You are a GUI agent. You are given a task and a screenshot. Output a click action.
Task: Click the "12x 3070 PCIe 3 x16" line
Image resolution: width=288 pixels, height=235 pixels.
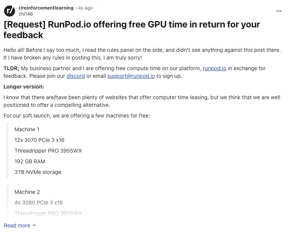click(x=39, y=140)
